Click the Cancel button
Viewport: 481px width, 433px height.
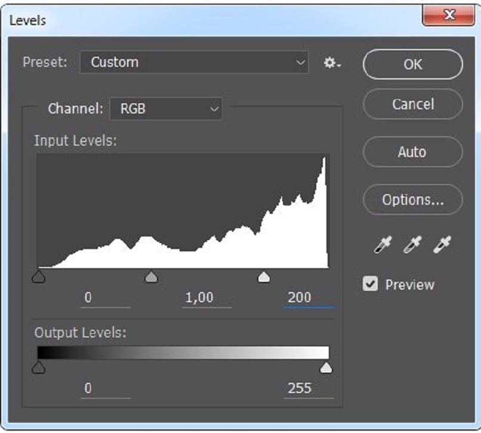pyautogui.click(x=412, y=104)
